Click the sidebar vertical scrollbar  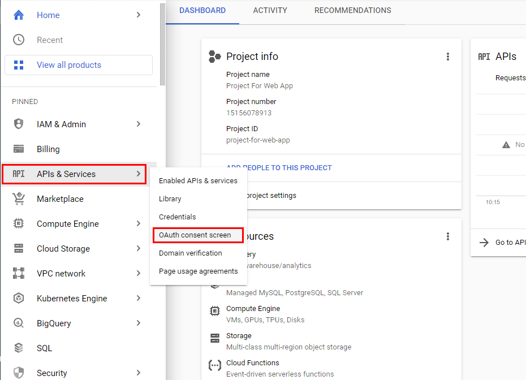click(x=163, y=44)
